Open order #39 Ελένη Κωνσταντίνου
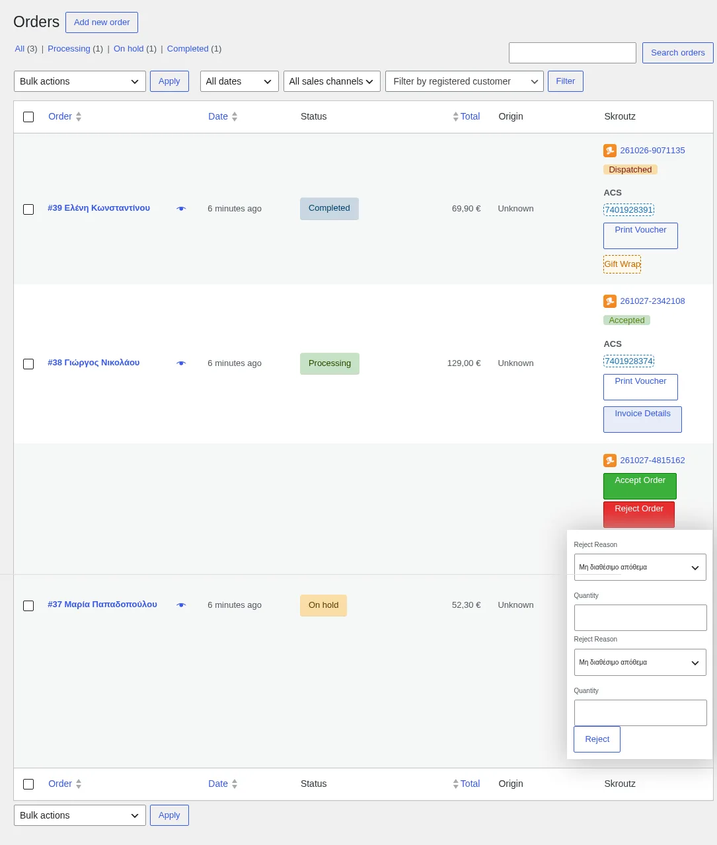The image size is (717, 845). [98, 208]
